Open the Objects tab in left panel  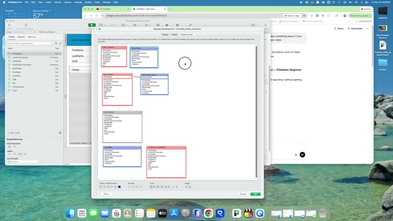click(21, 37)
